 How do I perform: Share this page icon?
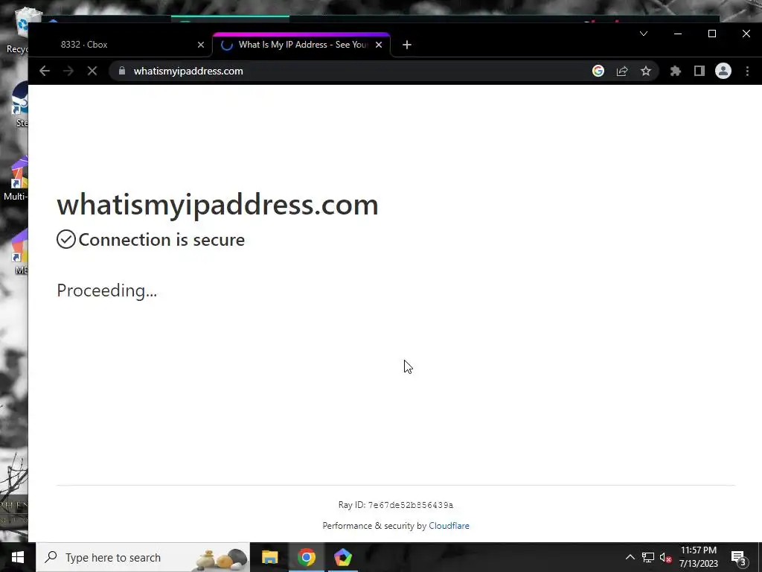[622, 71]
